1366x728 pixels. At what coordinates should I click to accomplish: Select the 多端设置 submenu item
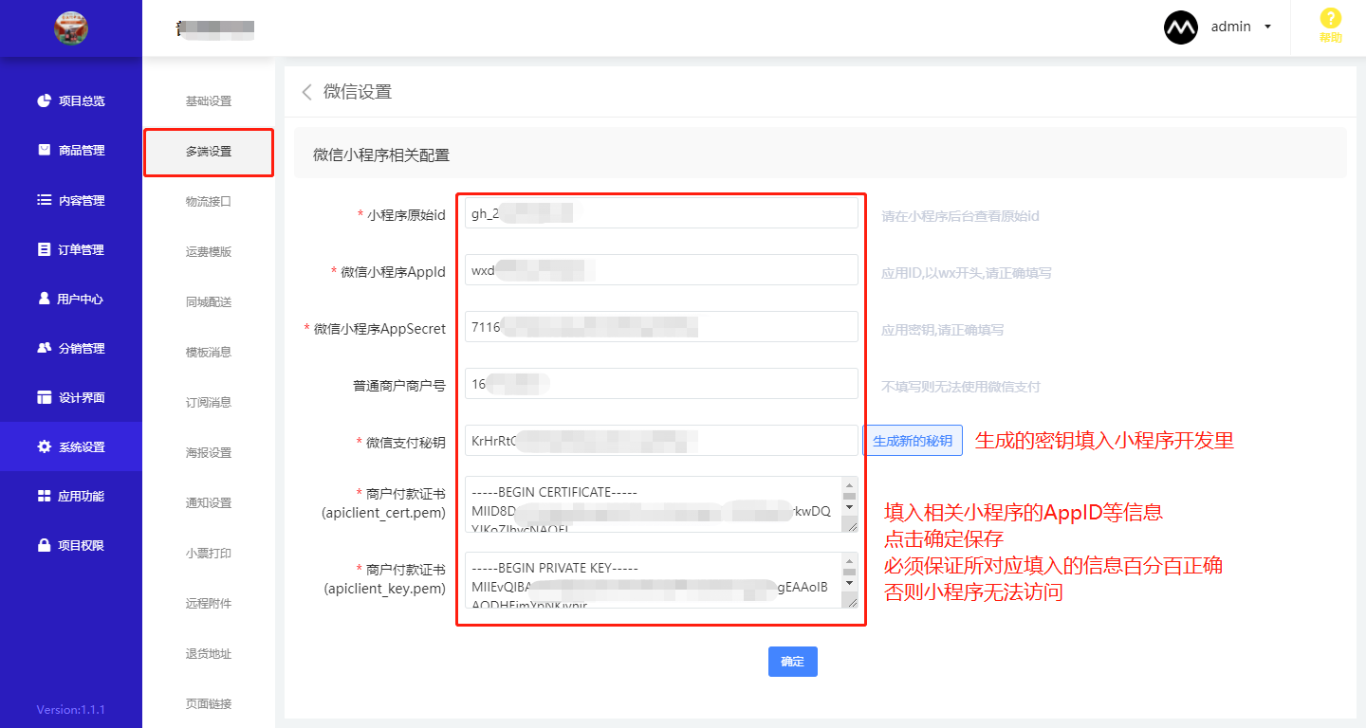[209, 152]
